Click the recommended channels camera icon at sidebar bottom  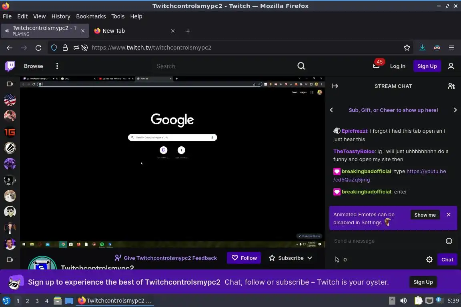pyautogui.click(x=10, y=260)
